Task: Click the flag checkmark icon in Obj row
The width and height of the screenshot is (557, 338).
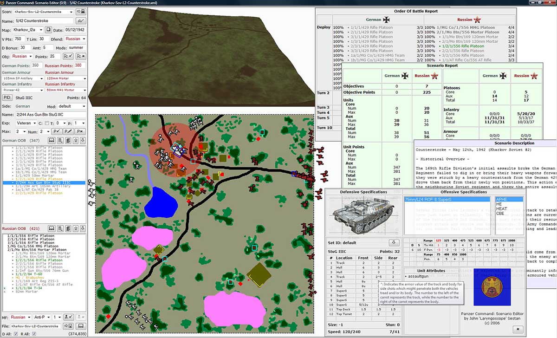Action: (68, 56)
